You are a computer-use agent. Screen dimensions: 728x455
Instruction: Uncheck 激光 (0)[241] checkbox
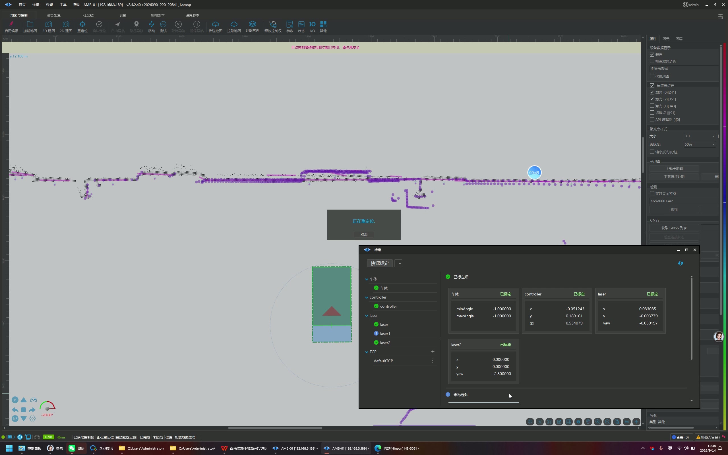point(652,92)
